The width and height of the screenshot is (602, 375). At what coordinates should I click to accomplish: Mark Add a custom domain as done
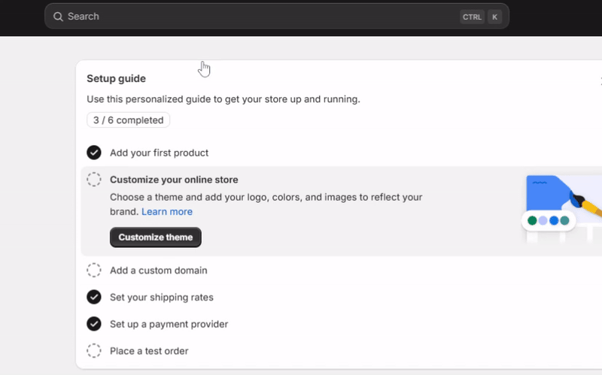[93, 271]
